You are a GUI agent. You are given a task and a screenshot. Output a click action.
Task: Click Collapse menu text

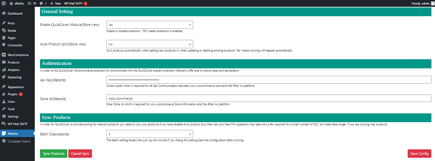coord(19,141)
